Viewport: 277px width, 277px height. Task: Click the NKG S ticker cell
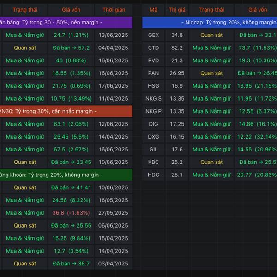tap(153, 99)
